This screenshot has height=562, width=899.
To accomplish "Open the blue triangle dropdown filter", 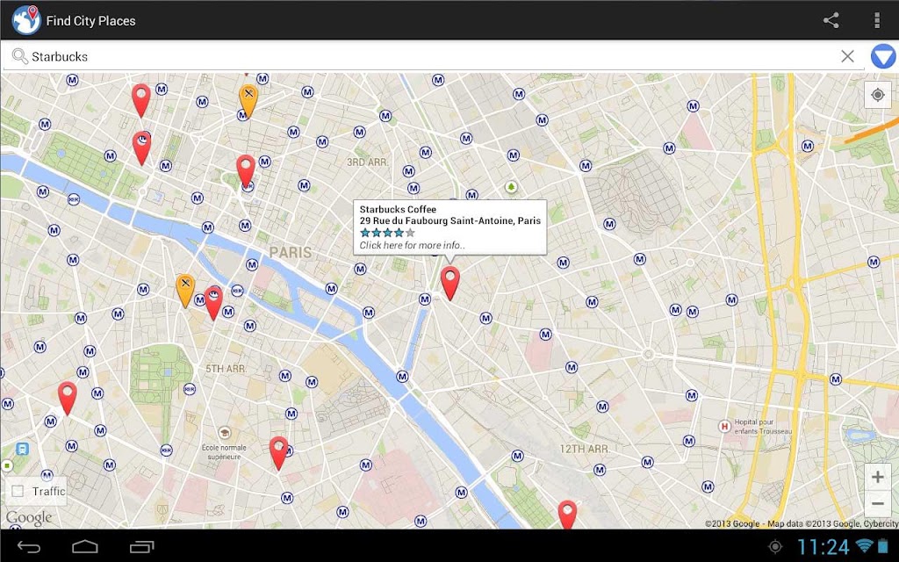I will (883, 57).
